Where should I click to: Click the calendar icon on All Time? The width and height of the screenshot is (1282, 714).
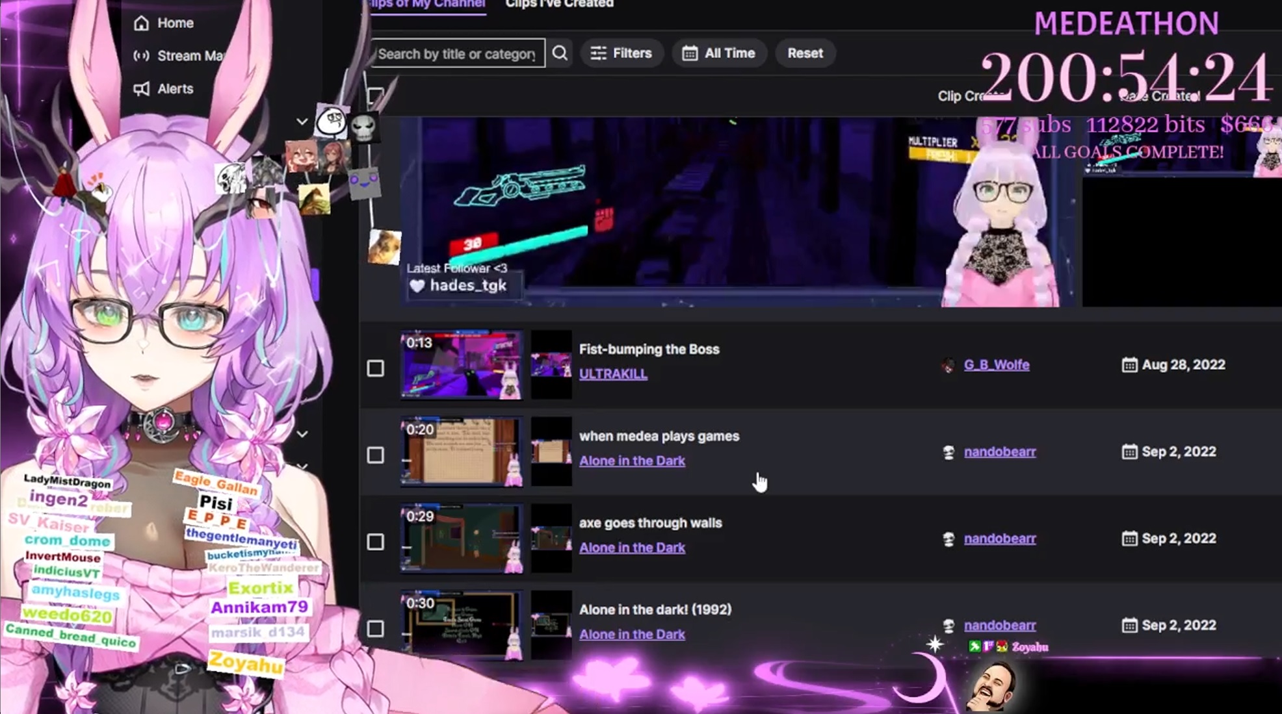coord(690,53)
